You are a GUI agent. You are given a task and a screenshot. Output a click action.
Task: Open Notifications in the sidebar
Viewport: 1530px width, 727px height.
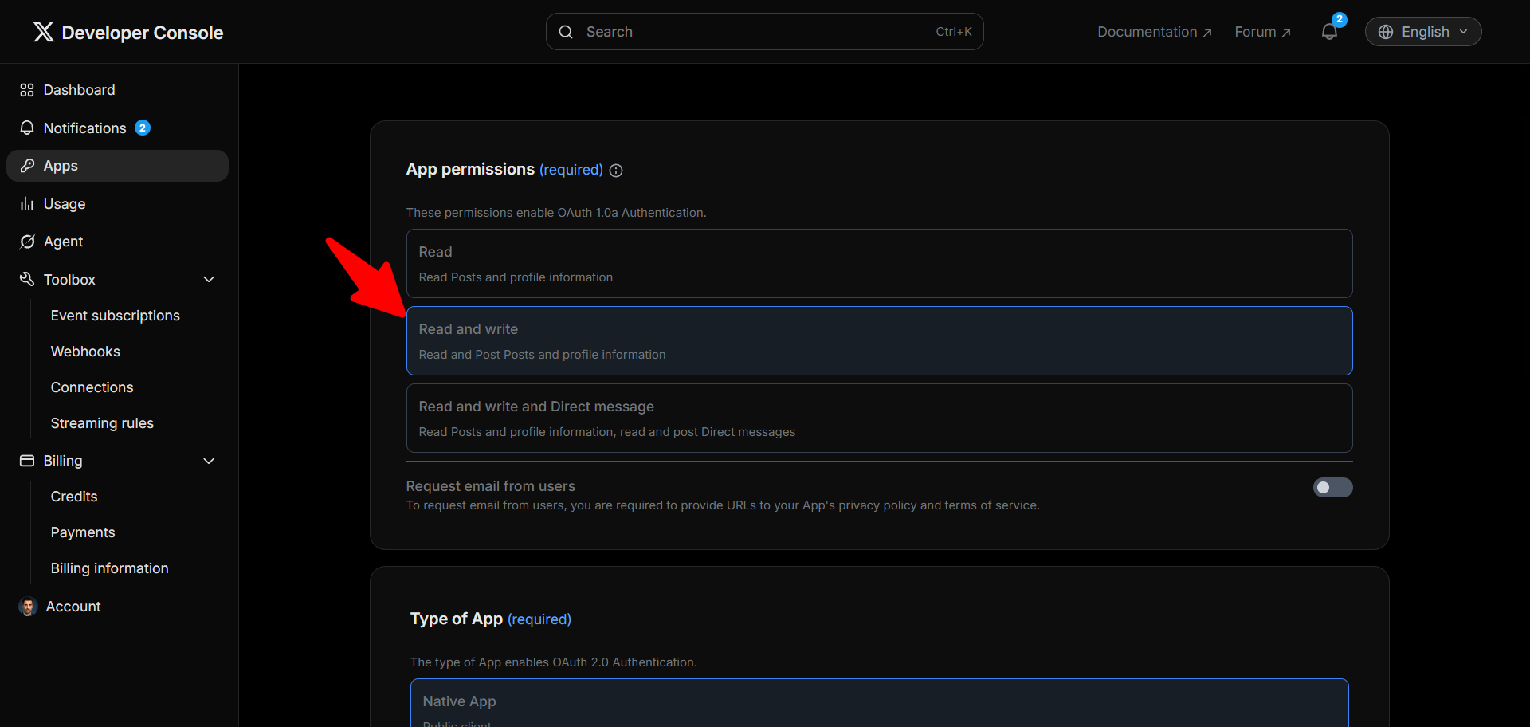pyautogui.click(x=117, y=128)
